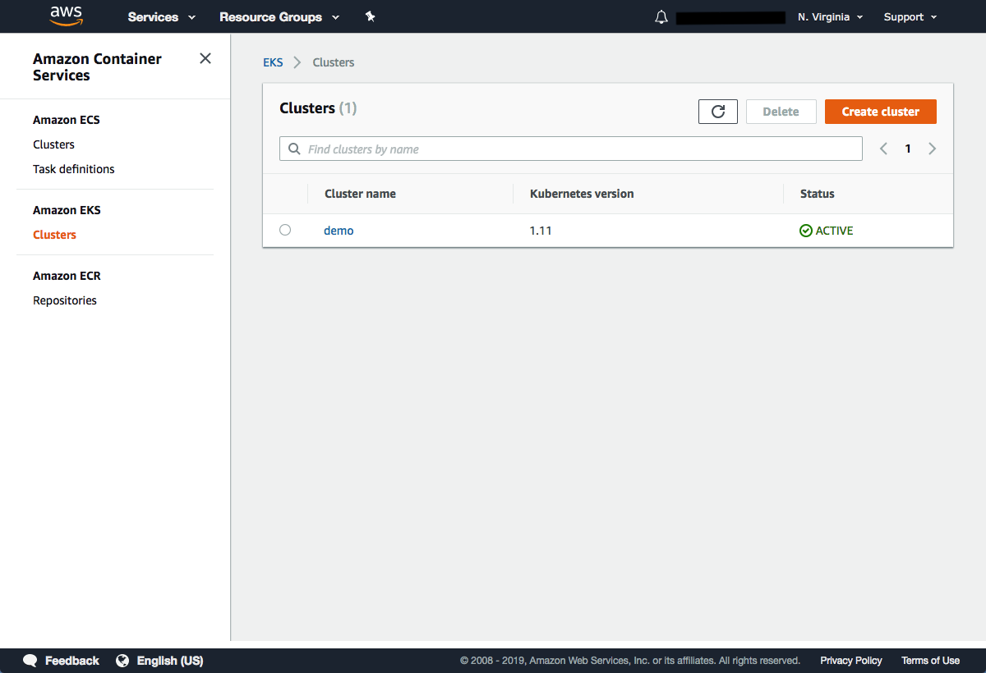Open the Terms of Use link
The width and height of the screenshot is (986, 673).
[x=930, y=661]
